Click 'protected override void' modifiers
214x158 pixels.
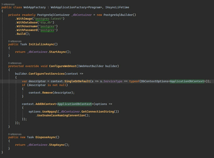28,66
